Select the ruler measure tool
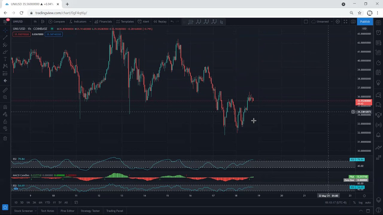 5,90
